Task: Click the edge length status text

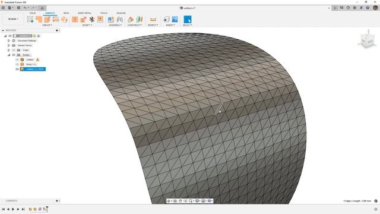Action: pos(357,201)
